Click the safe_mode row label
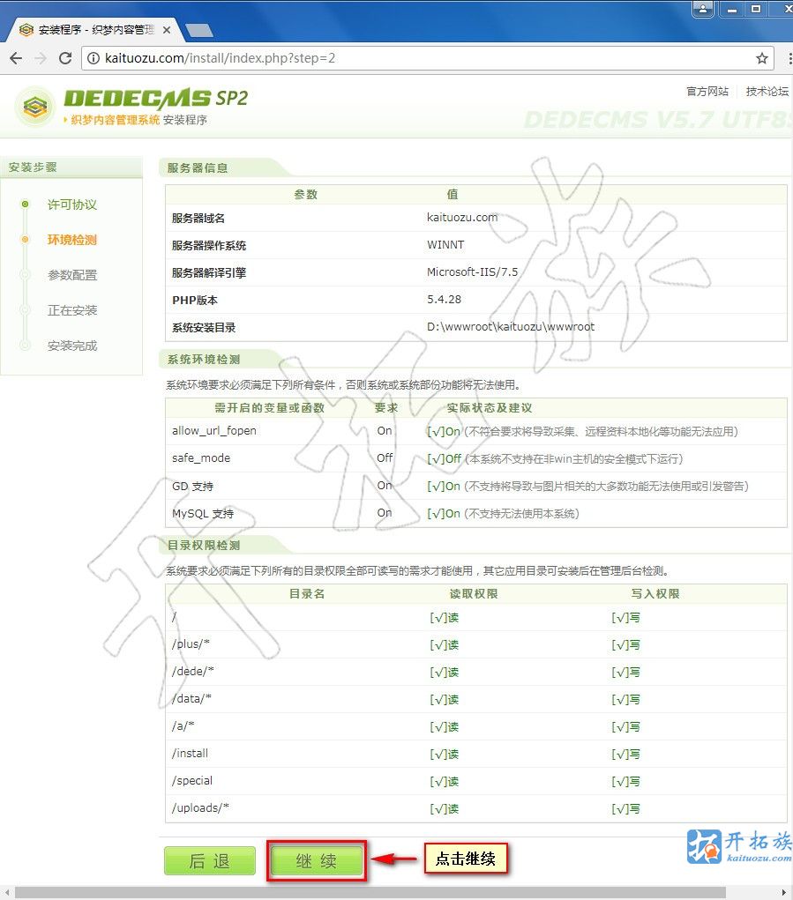 [x=201, y=458]
